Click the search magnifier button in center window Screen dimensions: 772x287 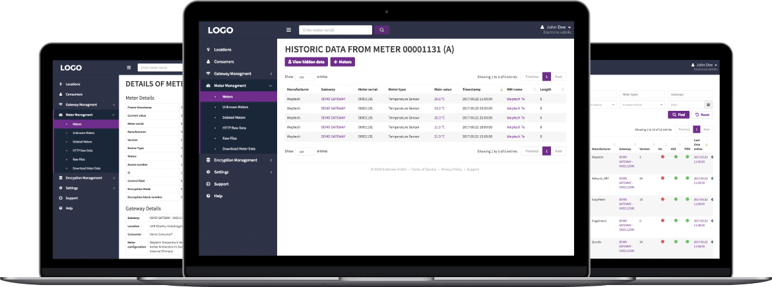point(381,30)
